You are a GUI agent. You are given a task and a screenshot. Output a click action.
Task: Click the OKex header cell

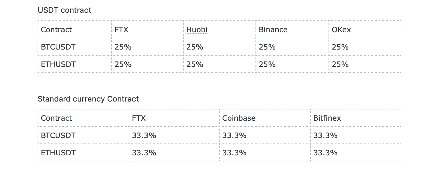(365, 29)
